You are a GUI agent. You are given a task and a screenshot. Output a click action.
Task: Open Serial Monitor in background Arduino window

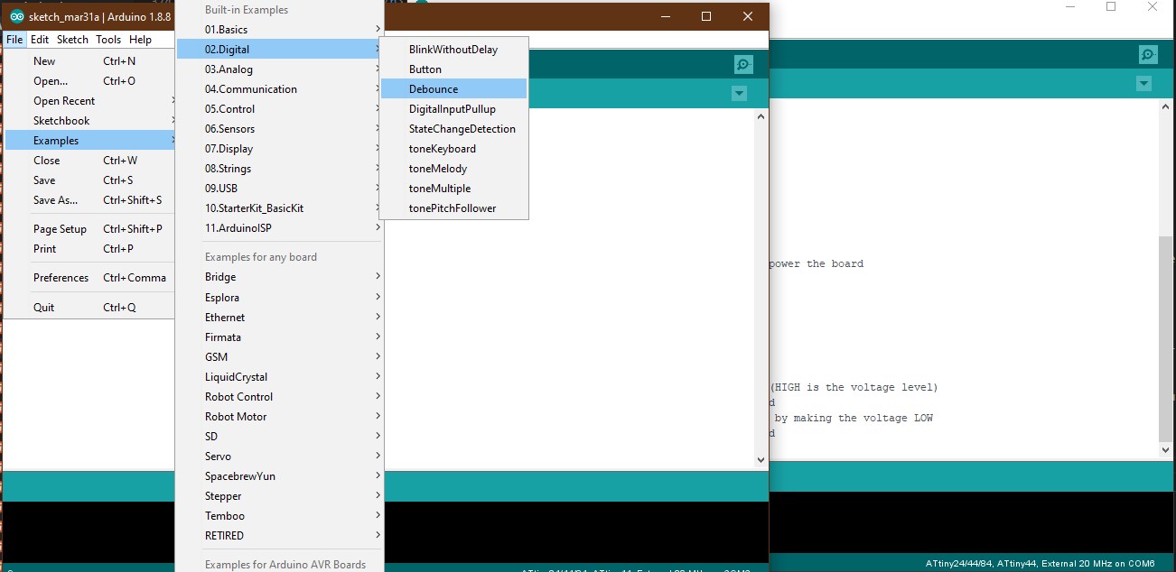(1148, 55)
